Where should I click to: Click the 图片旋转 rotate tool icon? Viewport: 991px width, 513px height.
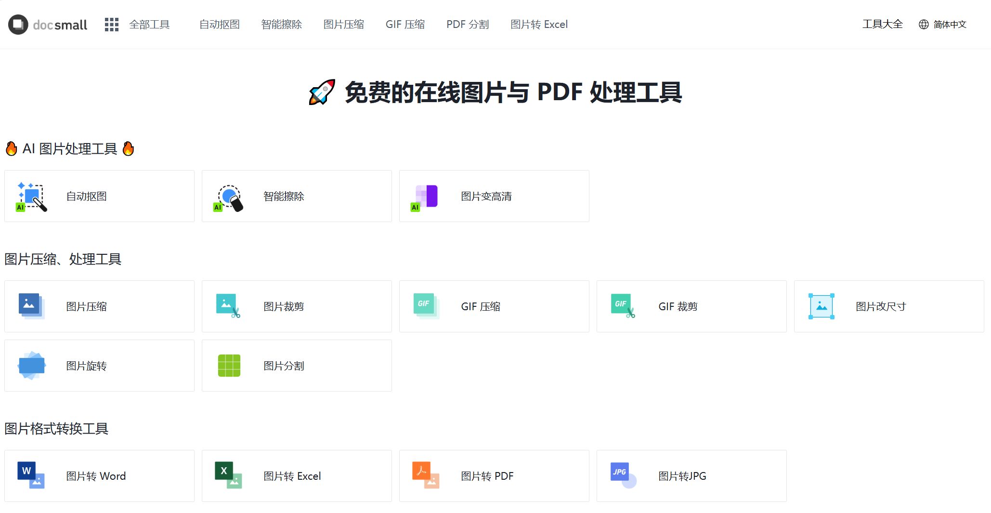pos(32,365)
